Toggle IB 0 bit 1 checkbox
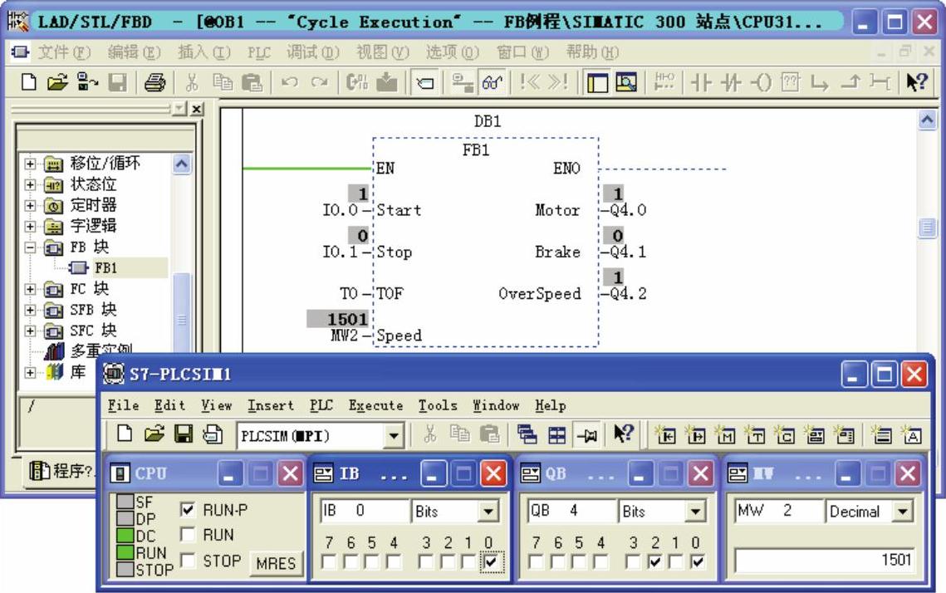The height and width of the screenshot is (593, 946). pos(468,562)
